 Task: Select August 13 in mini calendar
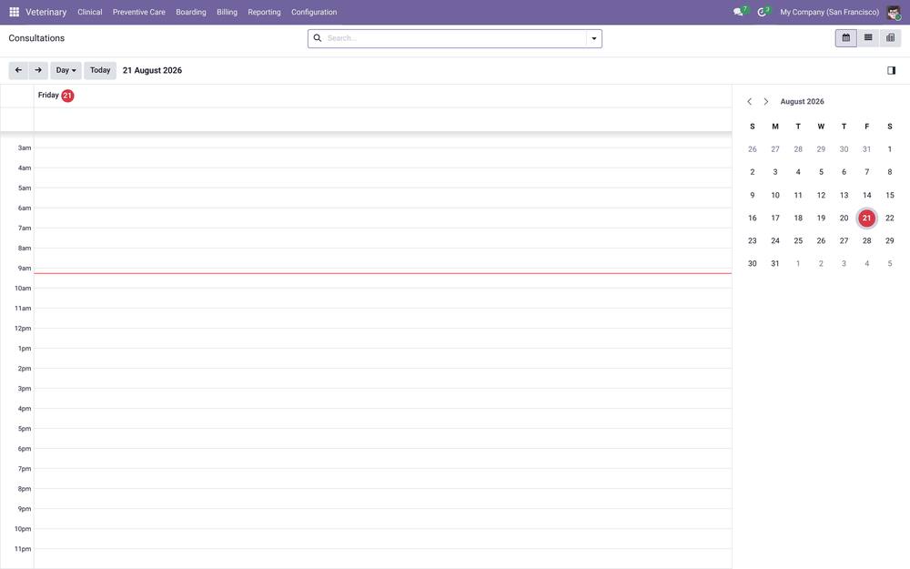844,195
